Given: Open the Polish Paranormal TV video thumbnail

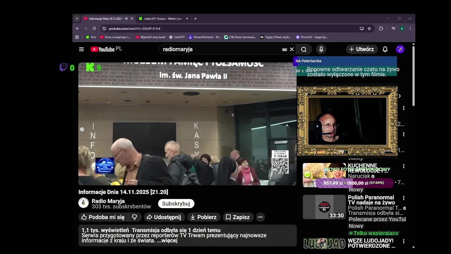Looking at the screenshot, I should pos(324,207).
